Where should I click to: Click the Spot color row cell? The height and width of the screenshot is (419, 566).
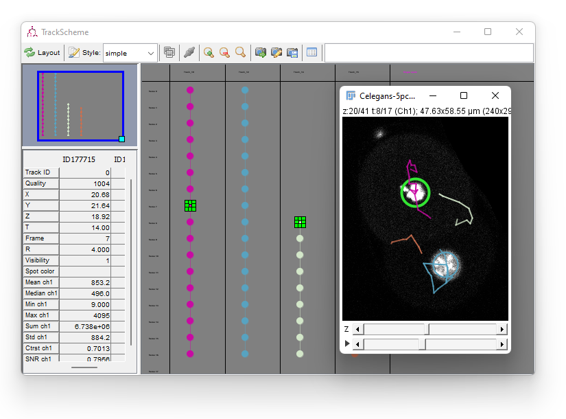pyautogui.click(x=85, y=271)
